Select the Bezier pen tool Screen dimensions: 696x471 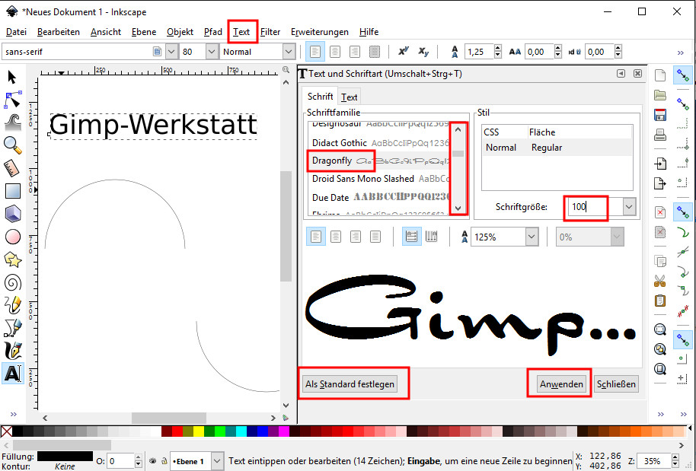(x=12, y=328)
